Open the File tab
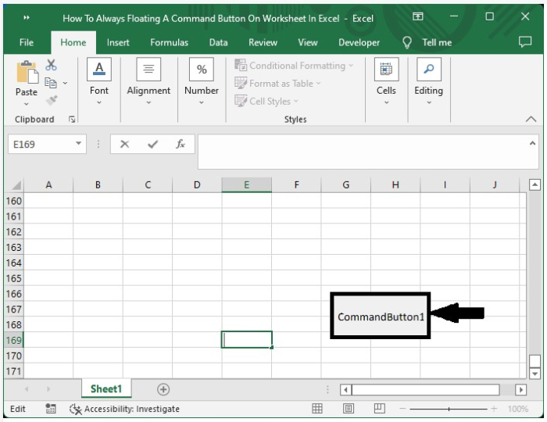Viewport: 547px width, 422px height. point(27,42)
